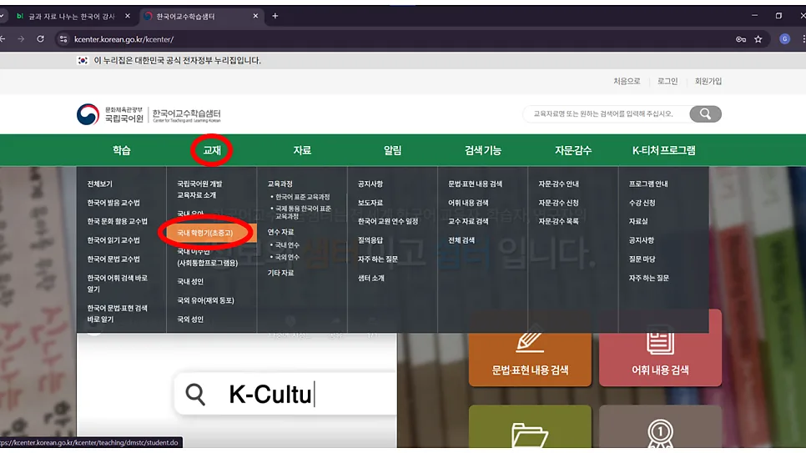
Task: Open 한국어 표준 교육과정 link
Action: [x=302, y=197]
